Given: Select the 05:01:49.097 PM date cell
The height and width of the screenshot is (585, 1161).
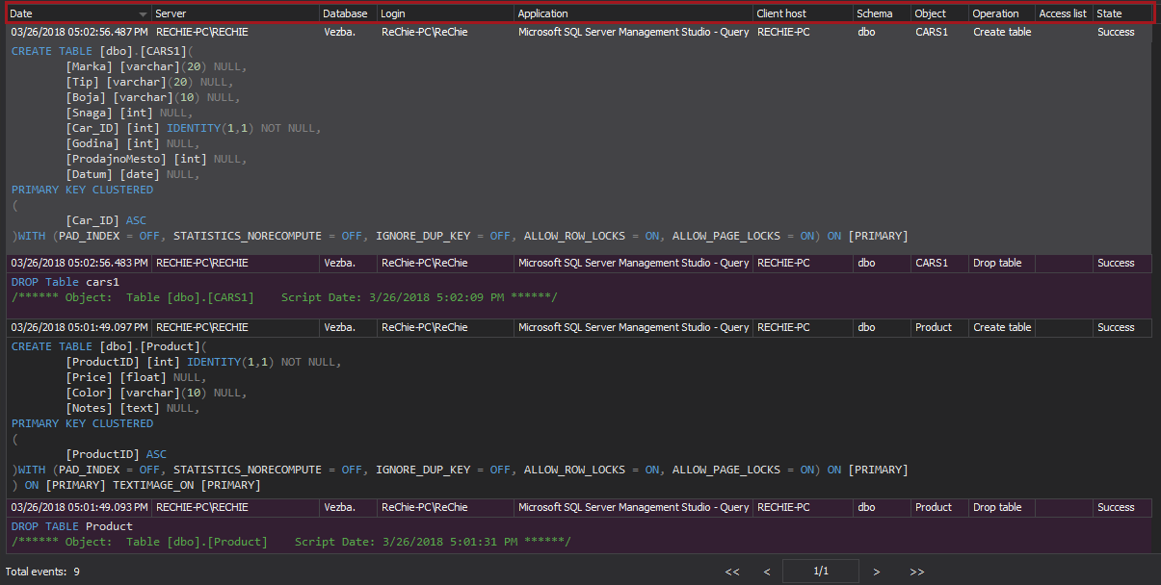Looking at the screenshot, I should click(79, 327).
